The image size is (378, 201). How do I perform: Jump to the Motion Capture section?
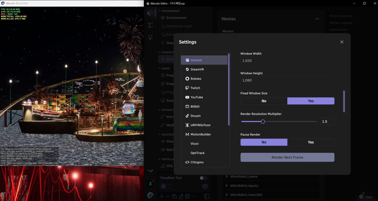pos(341,23)
